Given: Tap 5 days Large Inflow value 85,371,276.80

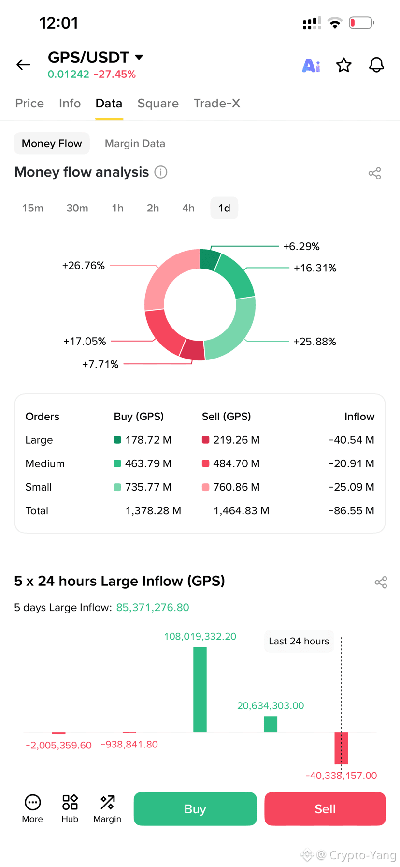Looking at the screenshot, I should tap(153, 607).
